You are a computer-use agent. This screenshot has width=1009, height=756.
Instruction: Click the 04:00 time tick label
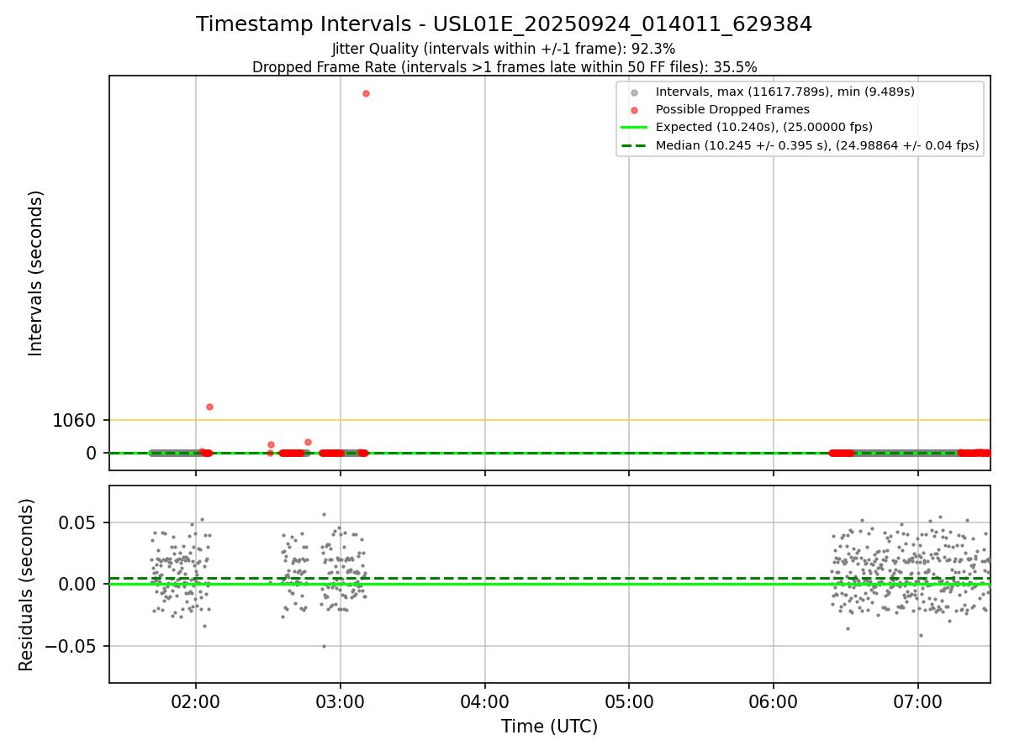(485, 701)
